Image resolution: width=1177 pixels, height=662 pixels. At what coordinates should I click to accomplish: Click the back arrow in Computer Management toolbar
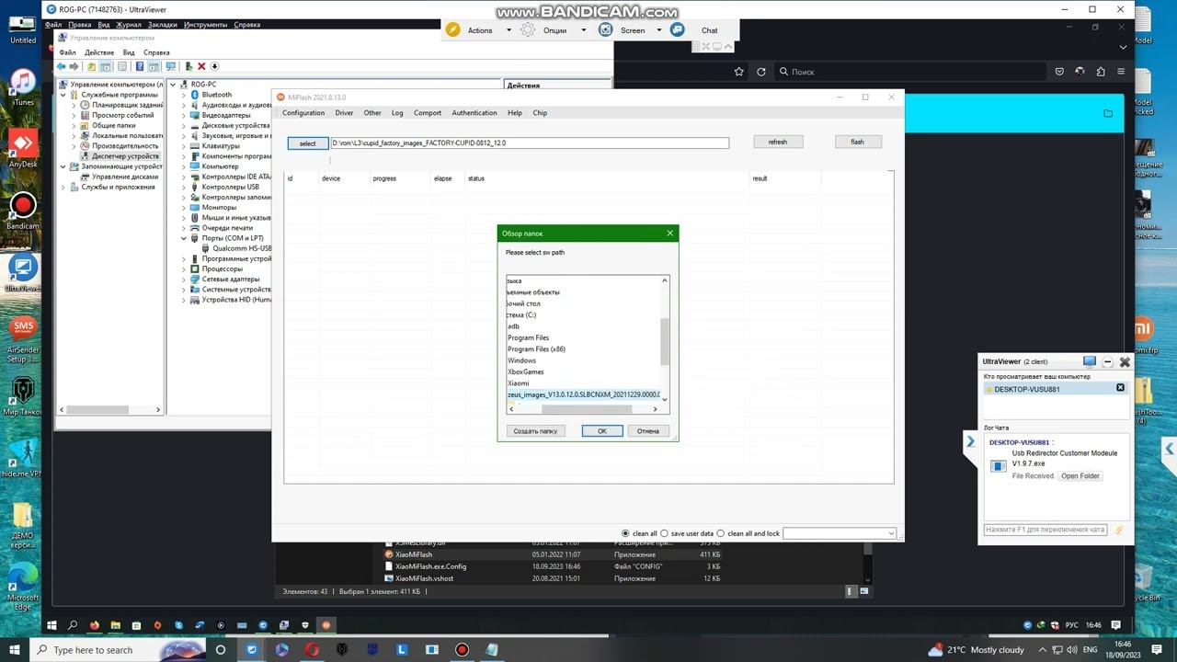click(x=62, y=66)
